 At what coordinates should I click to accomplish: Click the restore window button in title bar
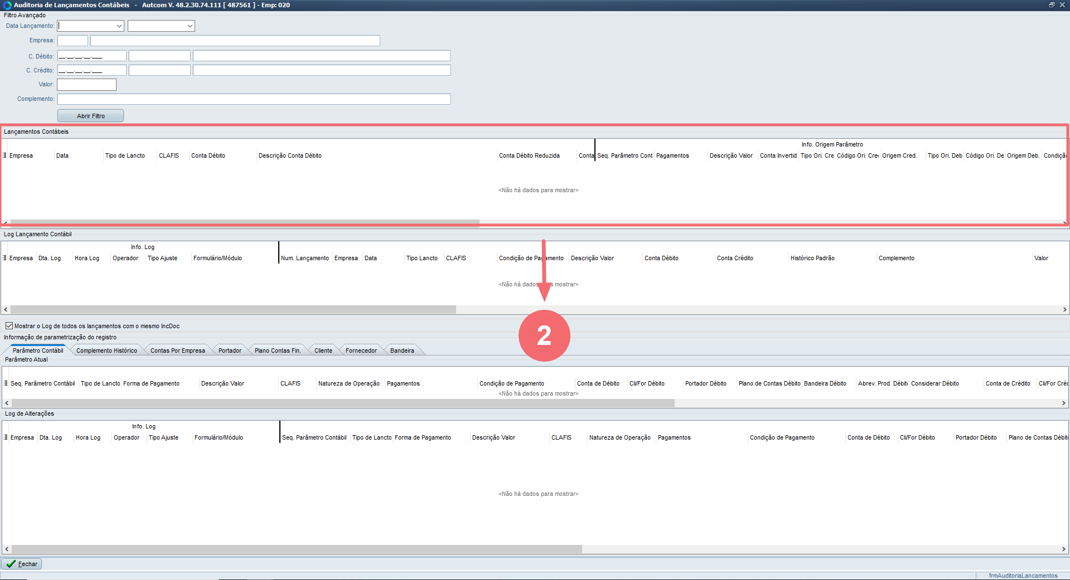coord(1052,5)
